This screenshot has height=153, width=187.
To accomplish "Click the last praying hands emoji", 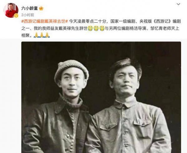I will pos(47,35).
